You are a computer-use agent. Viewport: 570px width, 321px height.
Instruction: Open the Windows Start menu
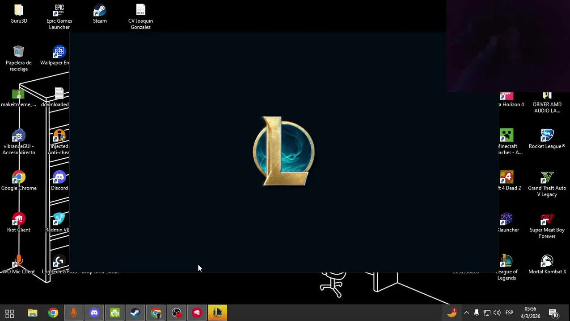point(9,313)
